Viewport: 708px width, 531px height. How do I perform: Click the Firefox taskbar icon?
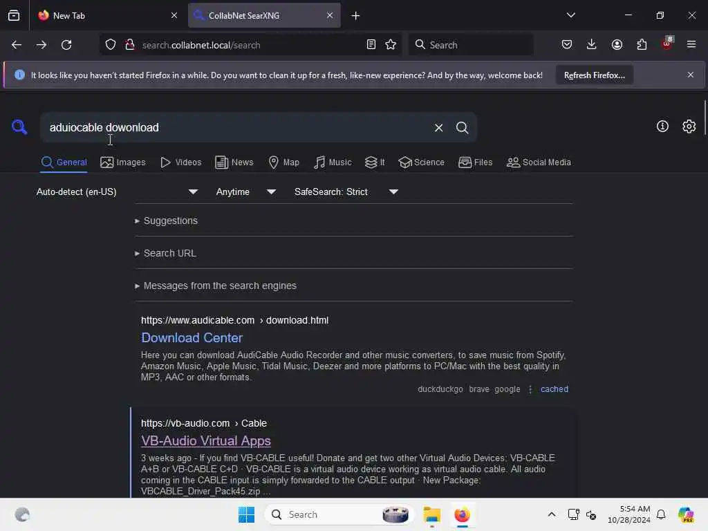[462, 514]
